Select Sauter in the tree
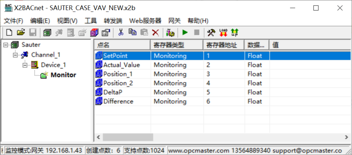Viewport: 352px width, 155px height. tap(31, 45)
